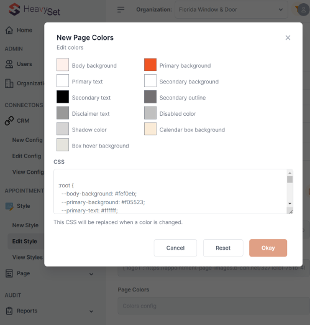Open View Styles menu item

tap(27, 257)
